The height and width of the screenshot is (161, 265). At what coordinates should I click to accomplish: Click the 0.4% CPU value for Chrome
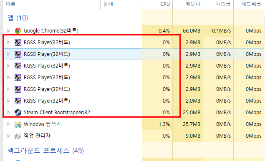[x=164, y=31]
